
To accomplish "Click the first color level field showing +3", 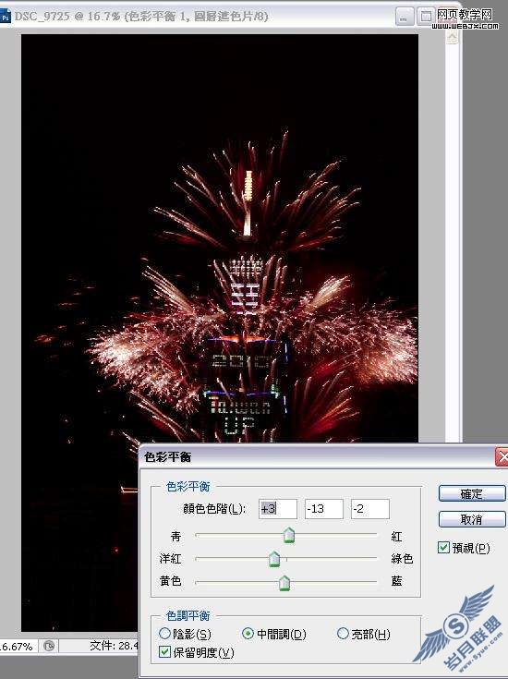I will tap(278, 508).
